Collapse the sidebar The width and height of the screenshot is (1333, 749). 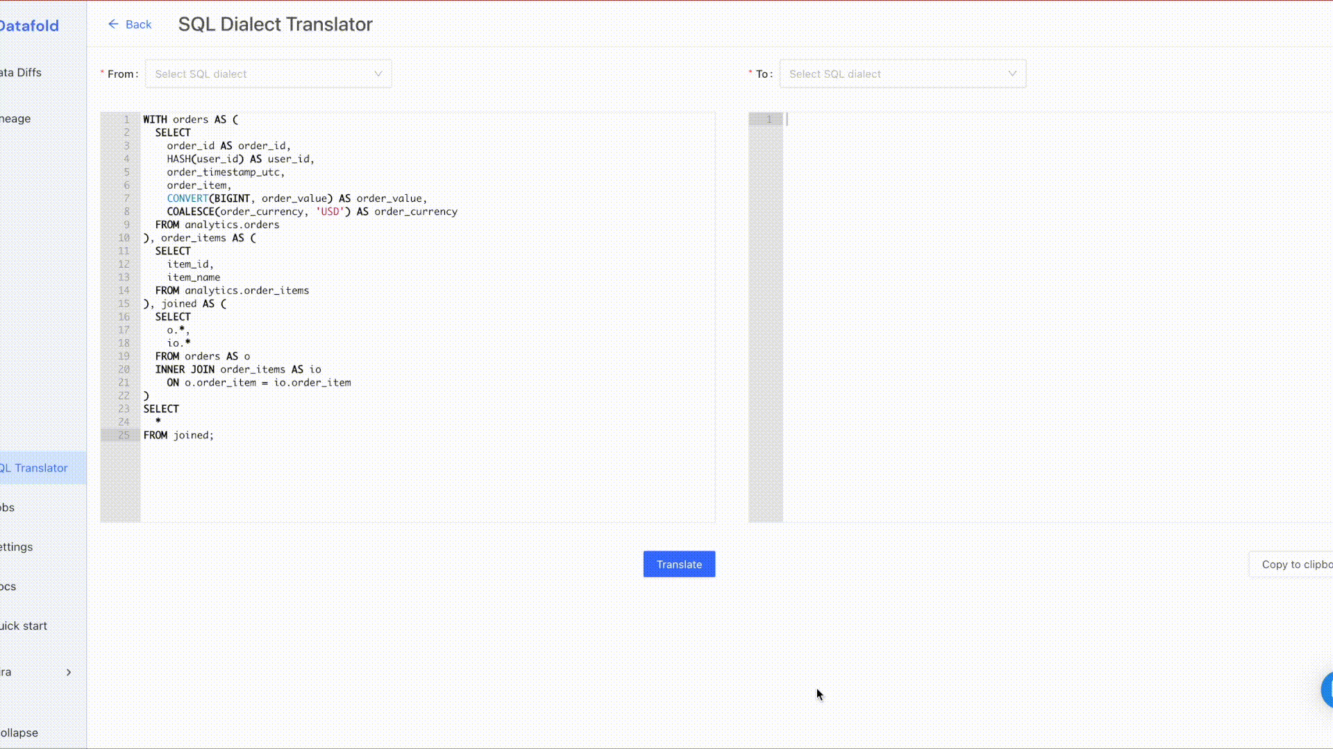[20, 733]
